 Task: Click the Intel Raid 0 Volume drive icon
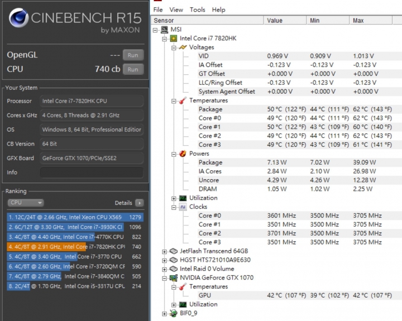click(174, 269)
